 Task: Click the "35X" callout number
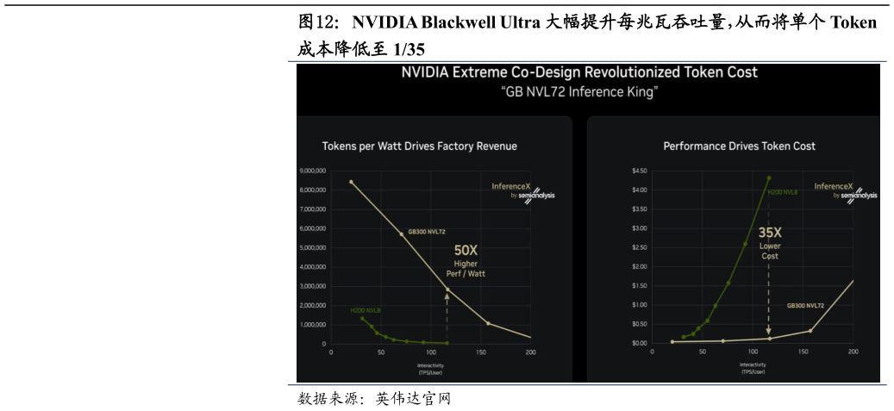pos(770,233)
